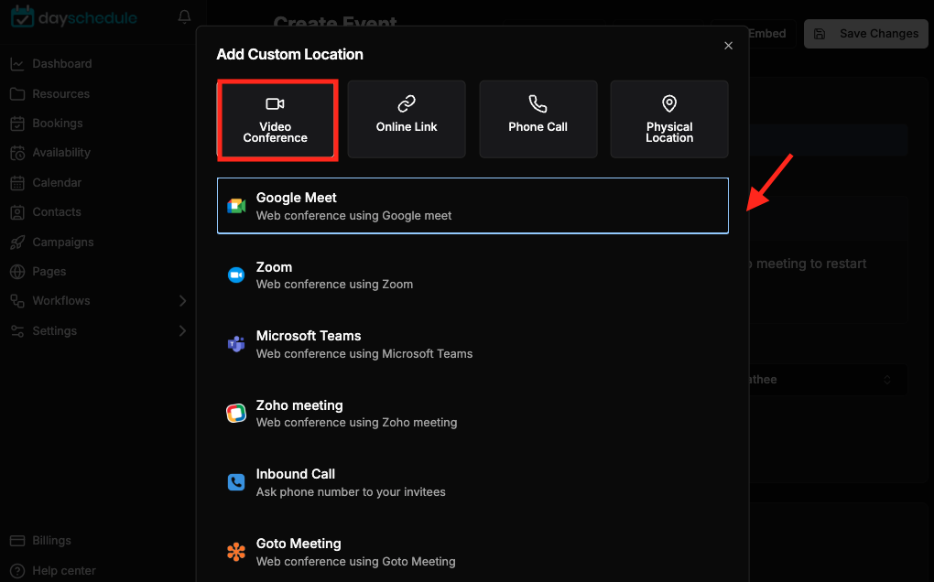Screen dimensions: 934x582
Task: Select the Video Conference tab
Action: coord(276,119)
